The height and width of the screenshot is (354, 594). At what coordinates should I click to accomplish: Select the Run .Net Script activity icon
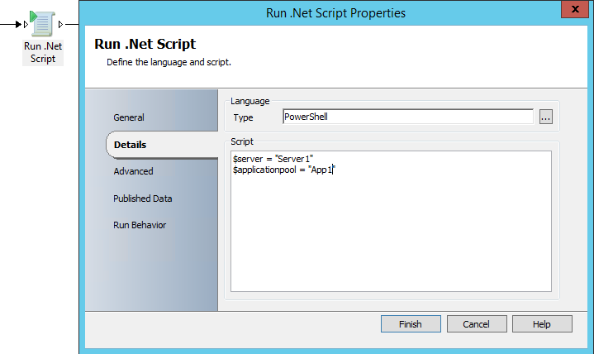[42, 24]
